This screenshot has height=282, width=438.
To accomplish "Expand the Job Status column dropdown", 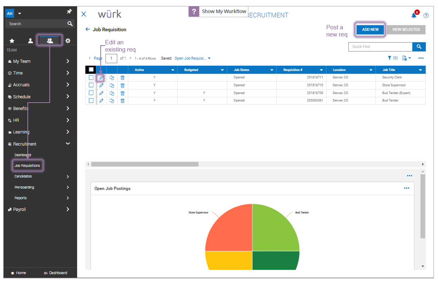I will (x=272, y=70).
